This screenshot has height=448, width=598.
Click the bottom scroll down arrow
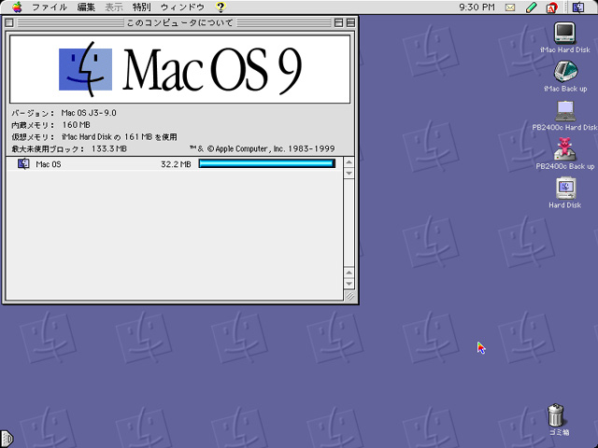349,284
